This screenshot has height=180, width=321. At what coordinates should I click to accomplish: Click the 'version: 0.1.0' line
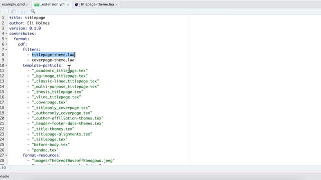pos(25,28)
